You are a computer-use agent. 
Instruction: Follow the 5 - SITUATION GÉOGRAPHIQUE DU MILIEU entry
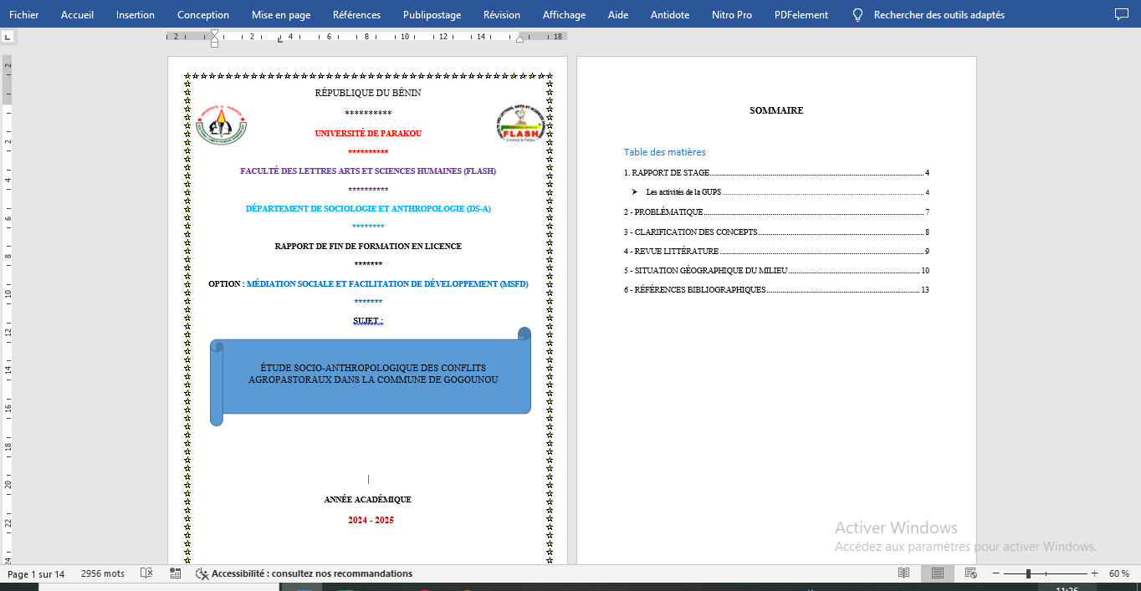click(x=776, y=271)
